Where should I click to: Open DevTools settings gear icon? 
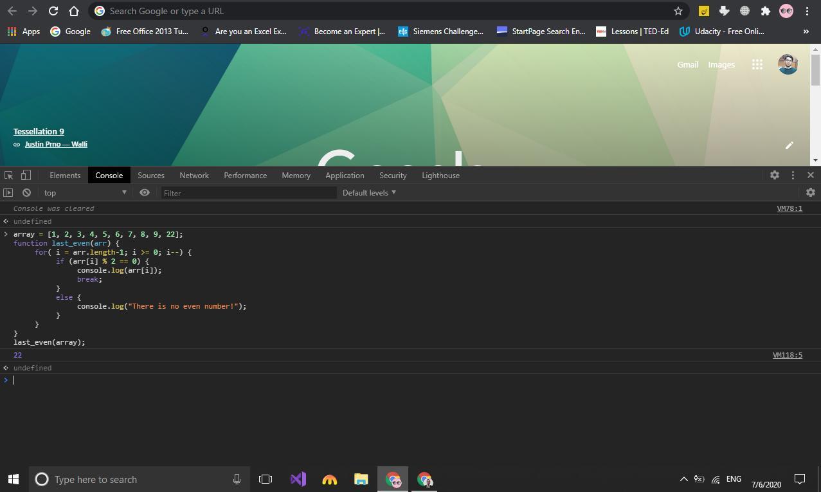coord(775,175)
